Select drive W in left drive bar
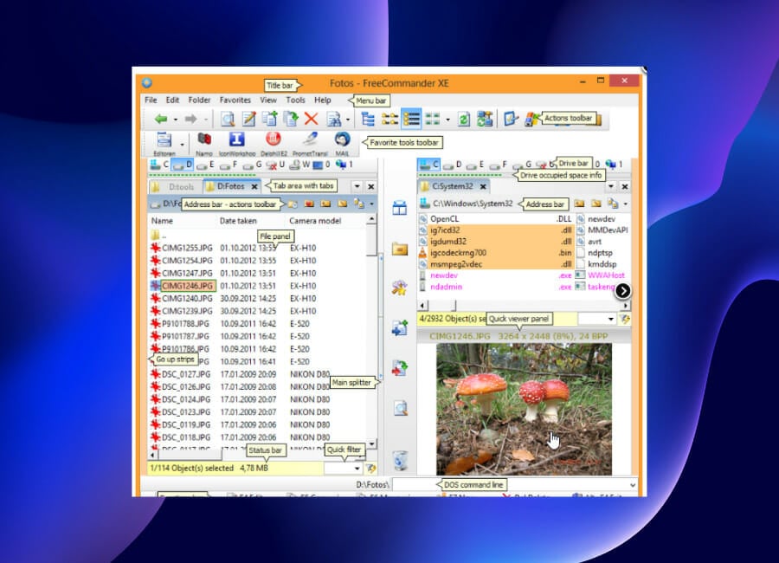779x563 pixels. click(x=300, y=165)
